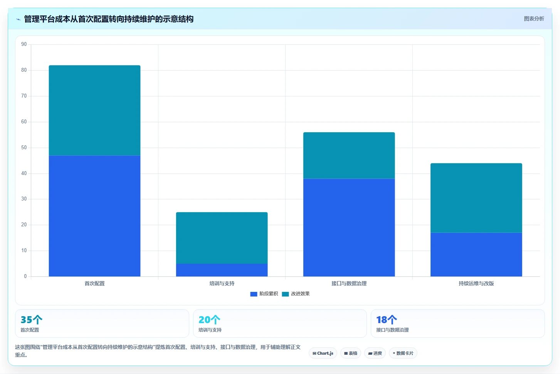560x374 pixels.
Task: Open the 35个 首次配置 stat card
Action: [x=102, y=323]
